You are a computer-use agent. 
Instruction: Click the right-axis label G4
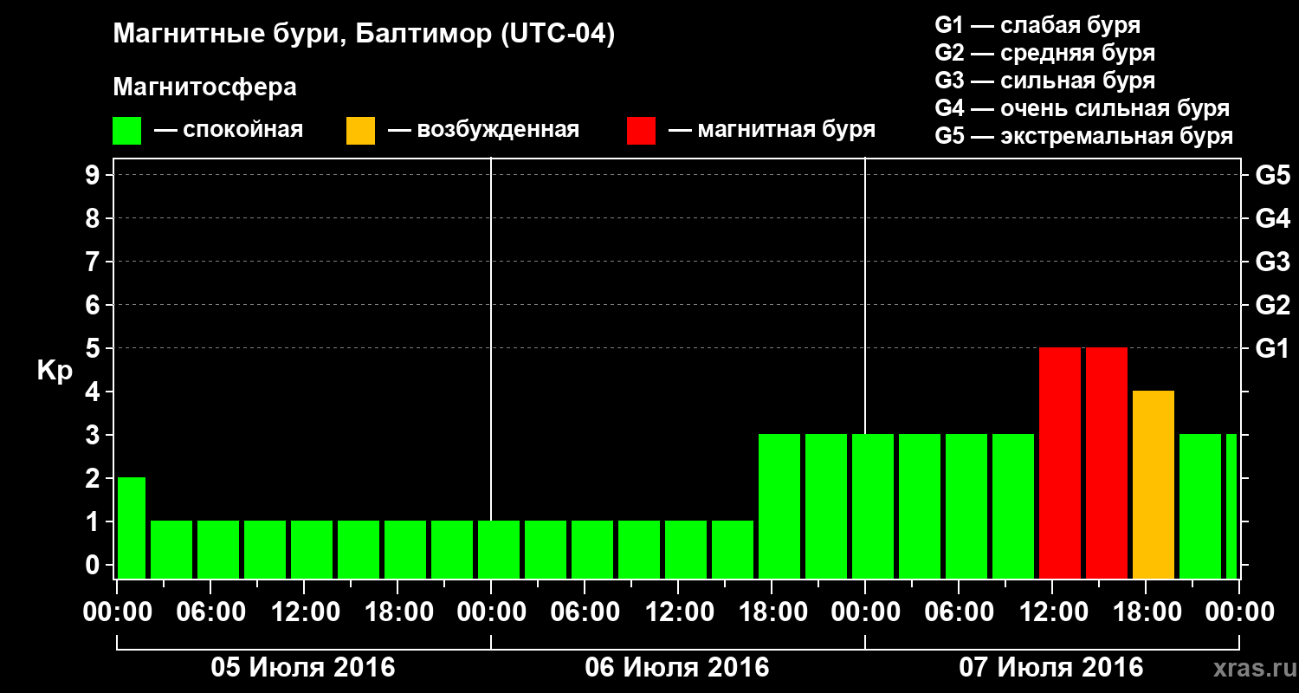1272,218
